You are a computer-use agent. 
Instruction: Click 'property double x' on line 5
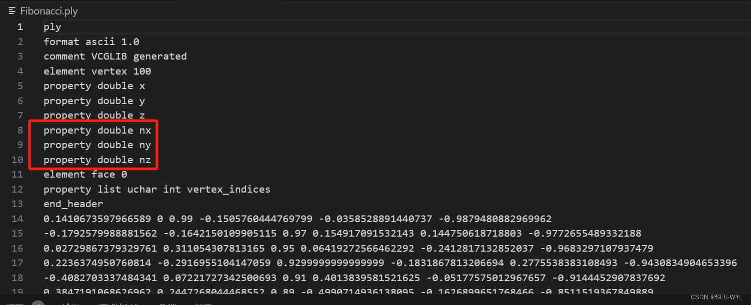tap(93, 85)
